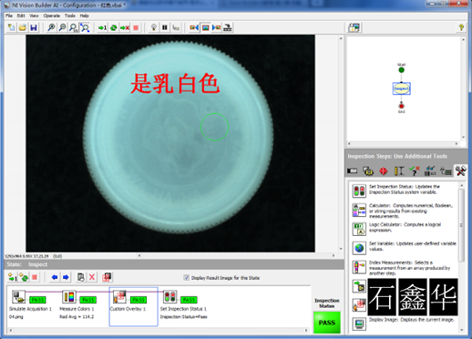Click the yellow context help question mark

click(x=461, y=27)
